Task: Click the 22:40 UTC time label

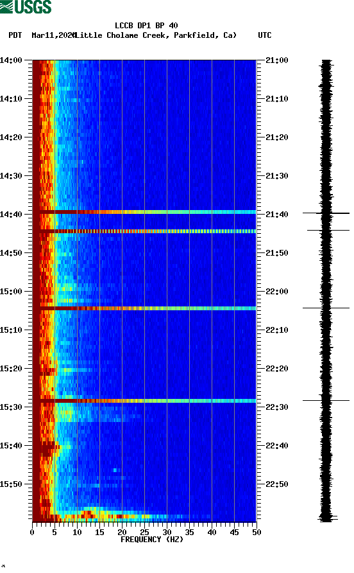Action: point(277,445)
